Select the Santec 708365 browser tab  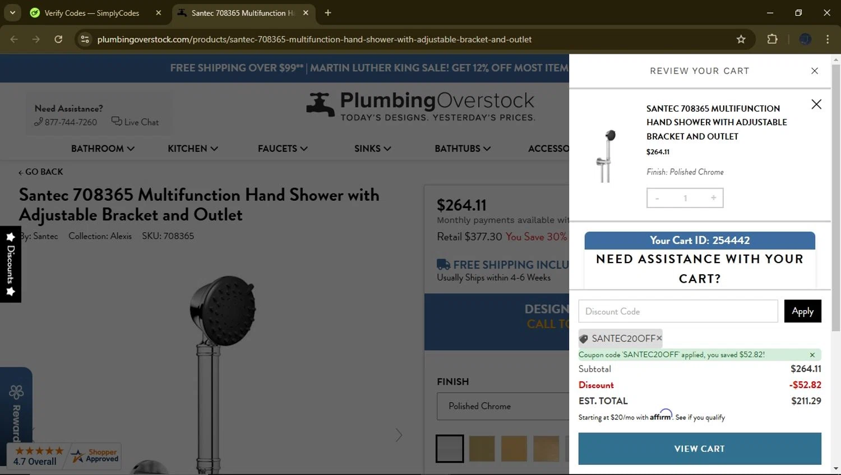tap(242, 13)
